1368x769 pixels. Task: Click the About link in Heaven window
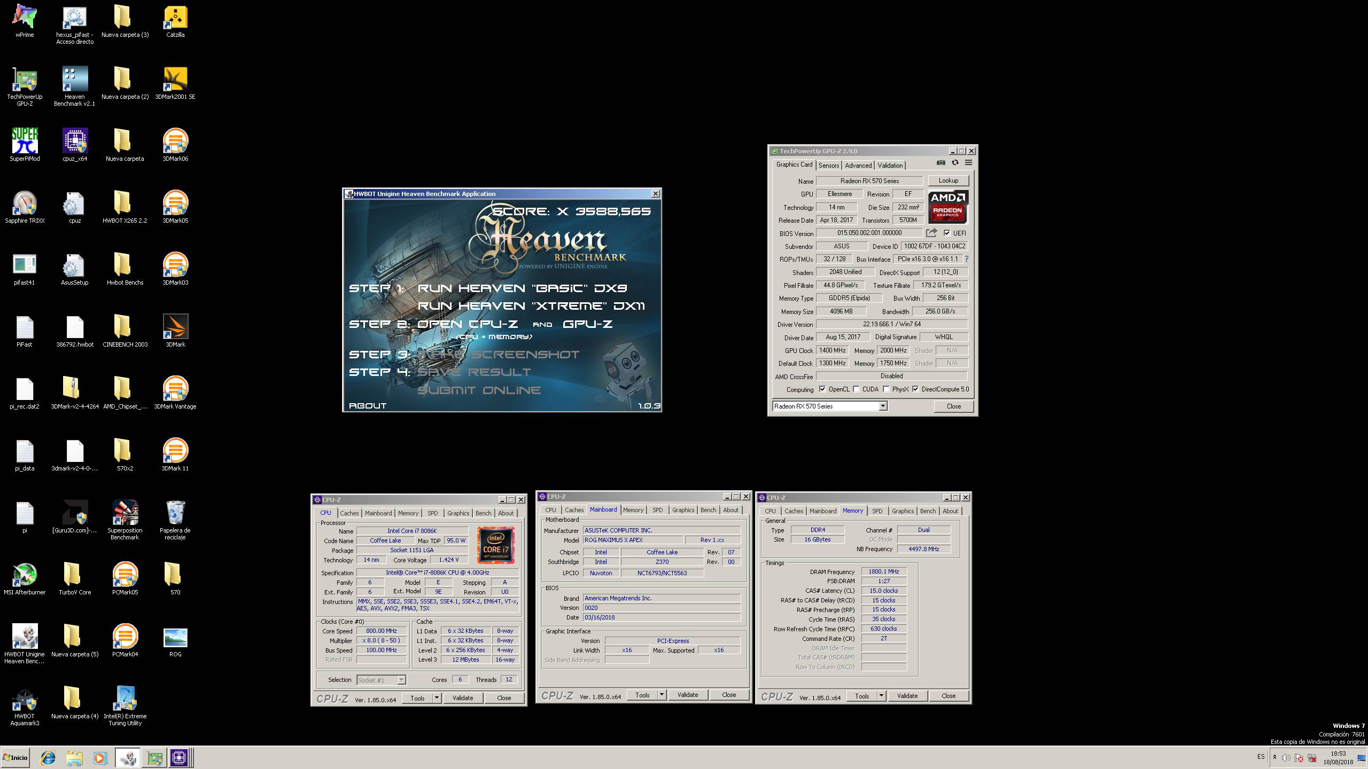(368, 406)
